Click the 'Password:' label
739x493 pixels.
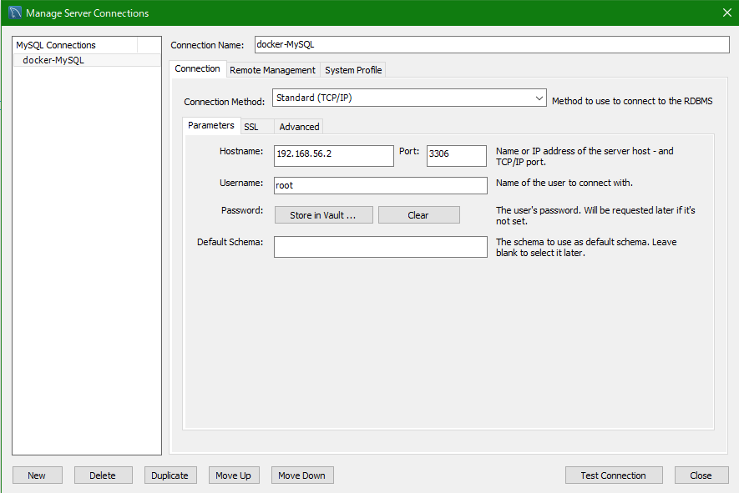coord(242,210)
